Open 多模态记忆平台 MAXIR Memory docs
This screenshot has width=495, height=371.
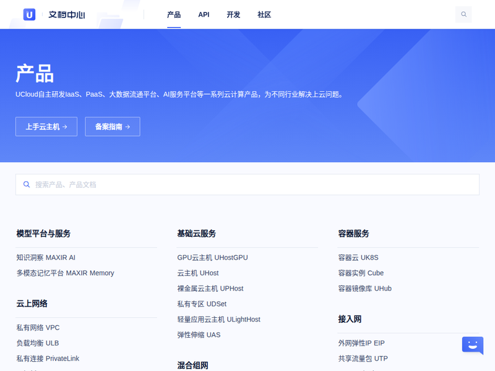point(65,273)
